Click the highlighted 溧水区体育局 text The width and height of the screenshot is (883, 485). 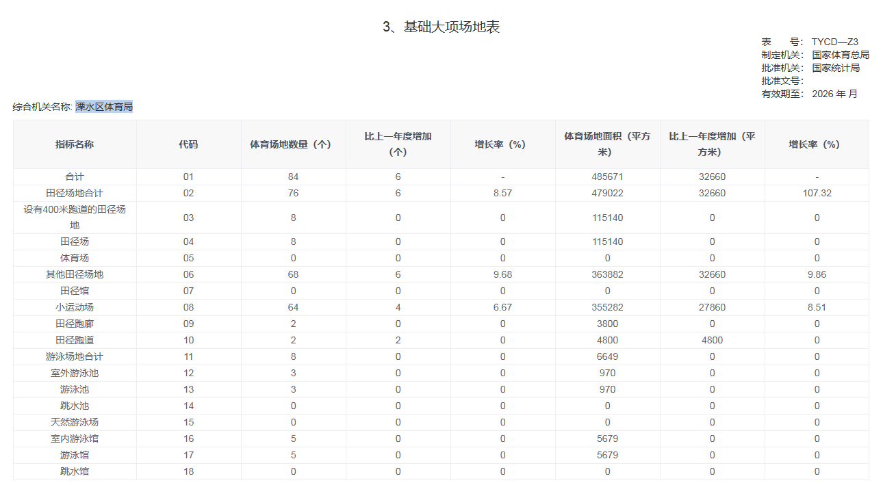tap(104, 107)
